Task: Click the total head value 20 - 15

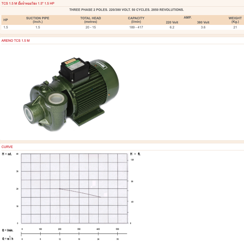Action: [91, 27]
